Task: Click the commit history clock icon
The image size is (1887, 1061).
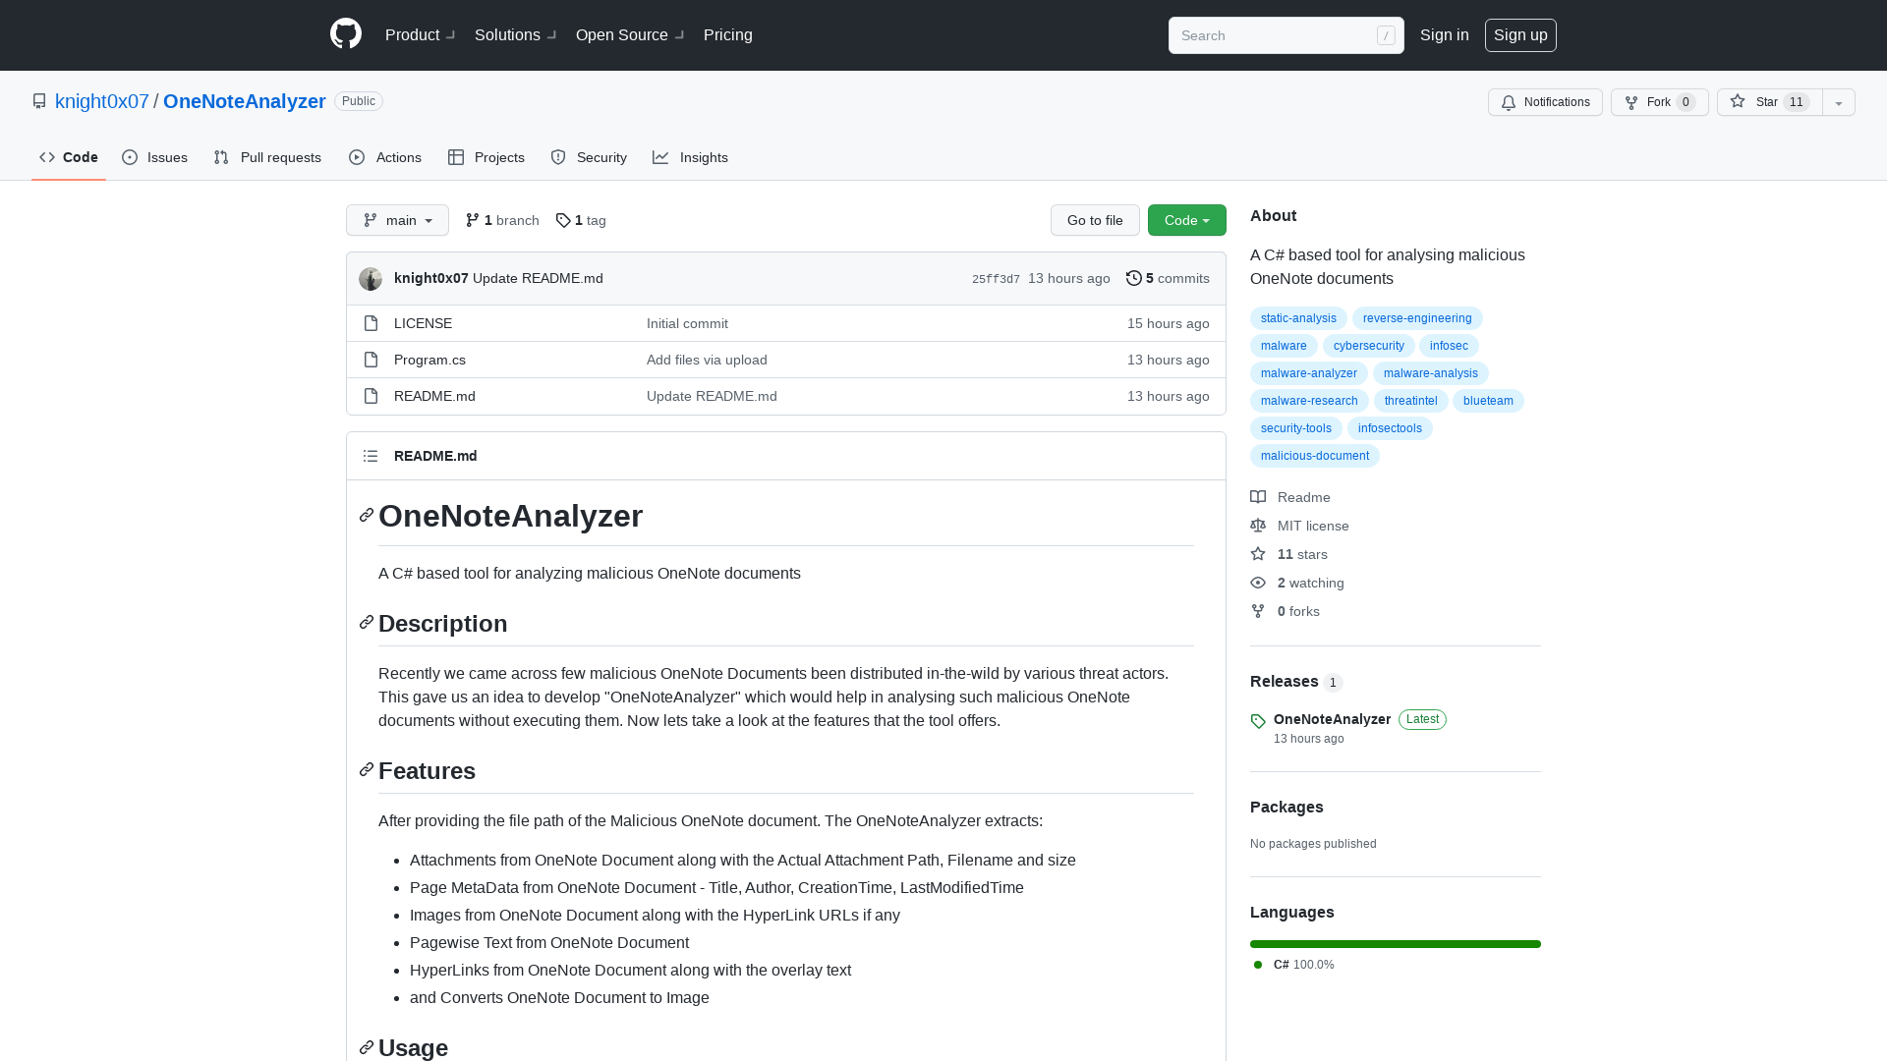Action: click(x=1134, y=278)
